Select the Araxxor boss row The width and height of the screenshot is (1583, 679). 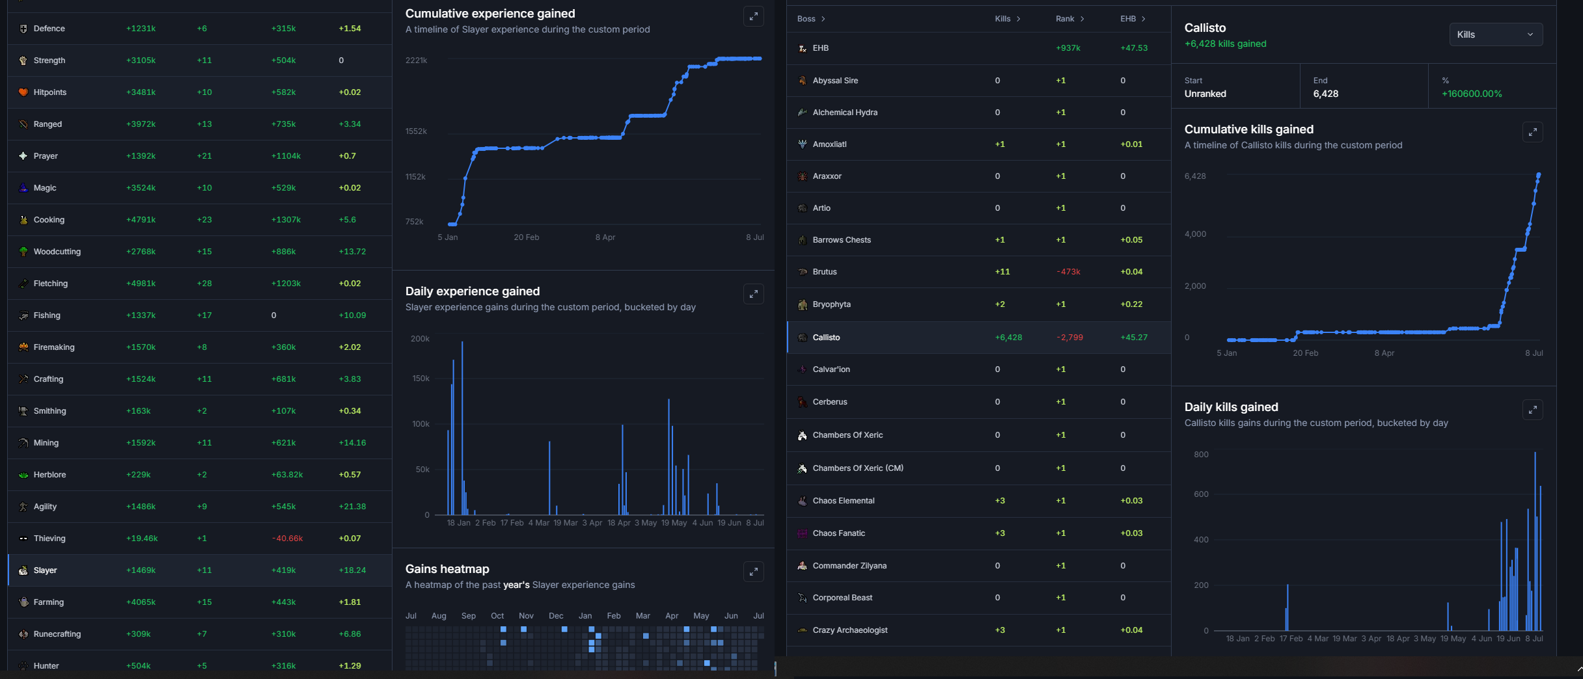(x=979, y=176)
